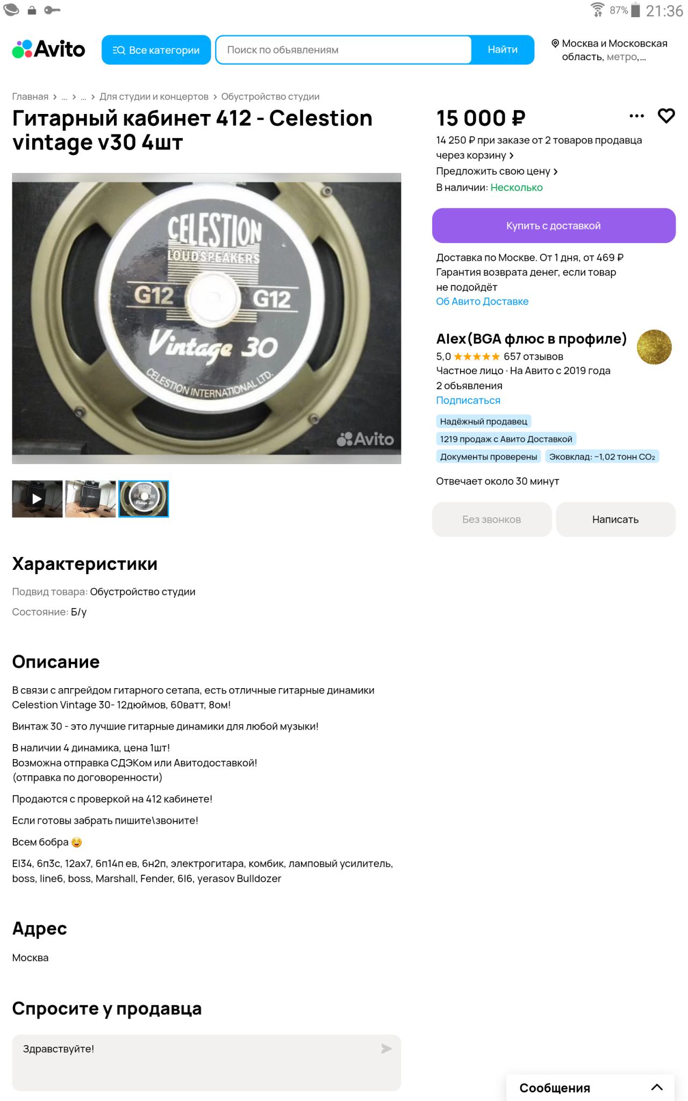This screenshot has height=1101, width=688.
Task: Open the three-dots more options menu
Action: (636, 116)
